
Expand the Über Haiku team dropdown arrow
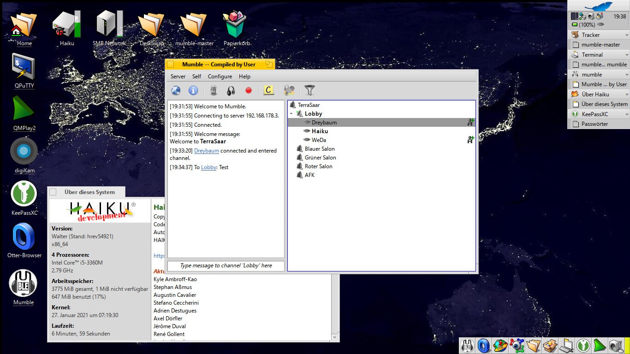tap(627, 94)
